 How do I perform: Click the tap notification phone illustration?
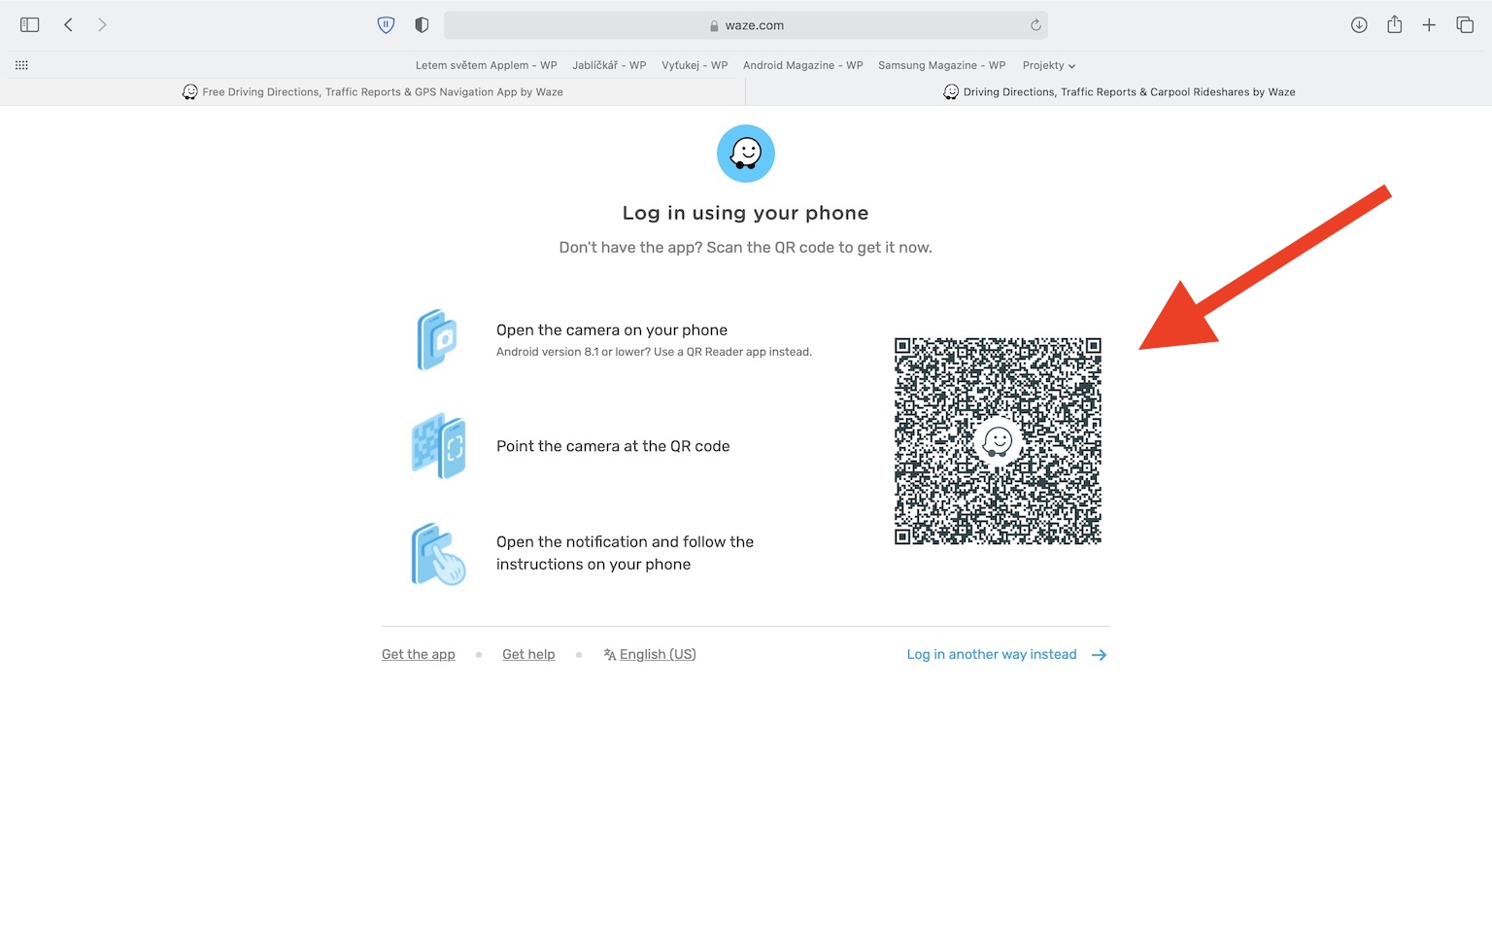[x=439, y=554]
